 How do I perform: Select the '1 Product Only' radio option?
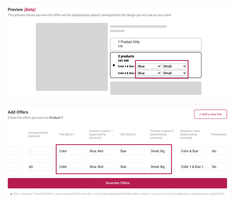point(114,44)
